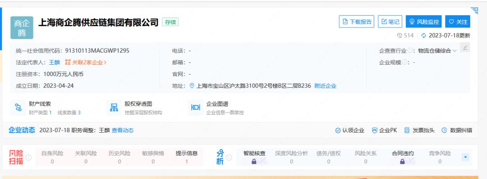Click info icon beside 风险扫描
Viewport: 487px width, 179px height.
coord(28,157)
